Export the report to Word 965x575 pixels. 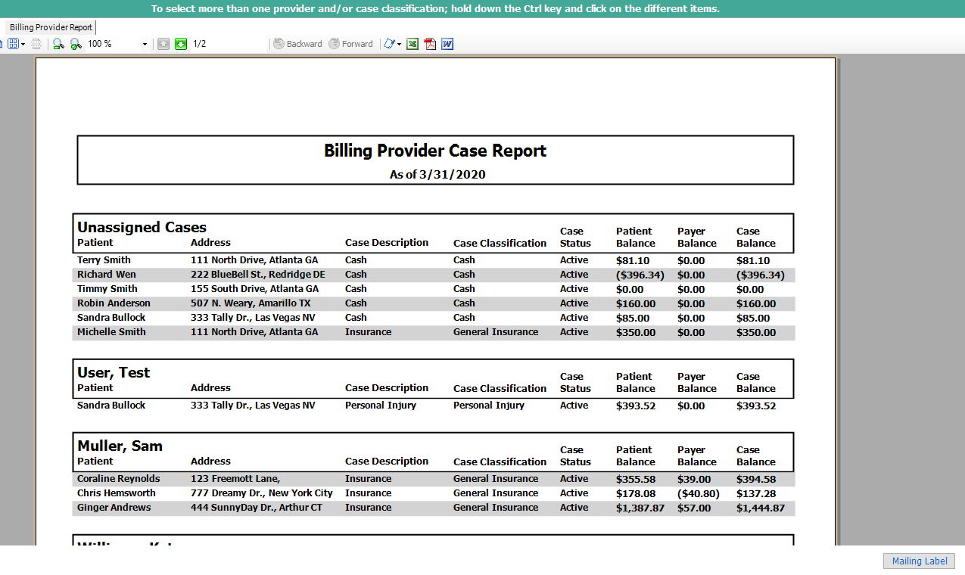click(x=447, y=44)
